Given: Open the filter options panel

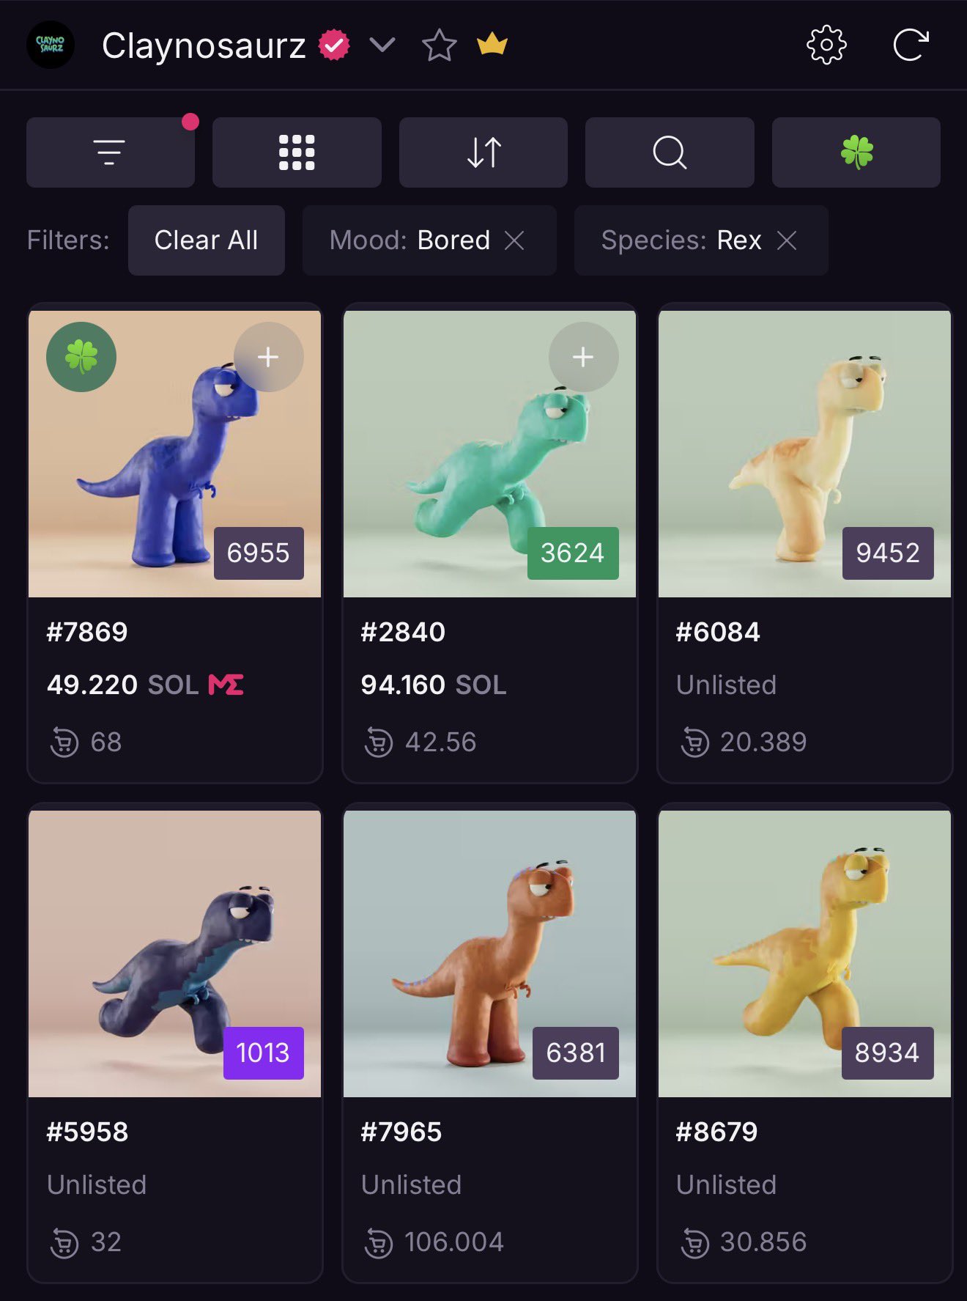Looking at the screenshot, I should (110, 152).
